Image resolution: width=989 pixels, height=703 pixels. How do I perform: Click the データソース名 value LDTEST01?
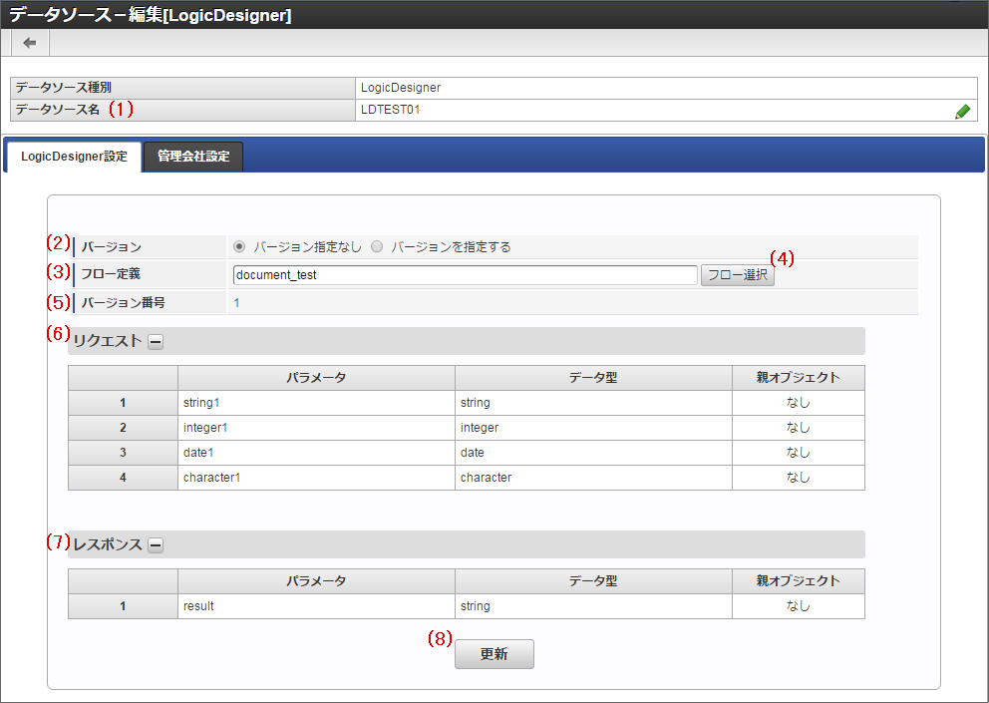(391, 110)
